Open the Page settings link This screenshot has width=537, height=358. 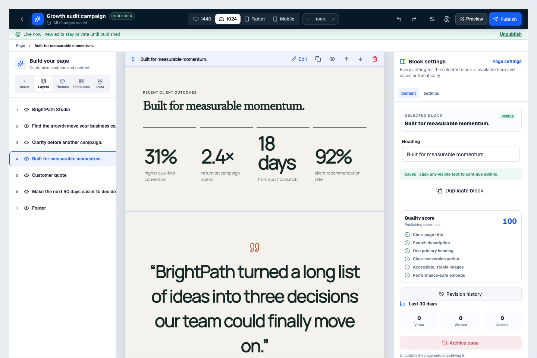[507, 62]
